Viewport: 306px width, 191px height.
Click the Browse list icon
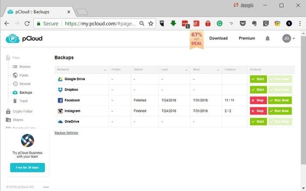[x=15, y=67]
